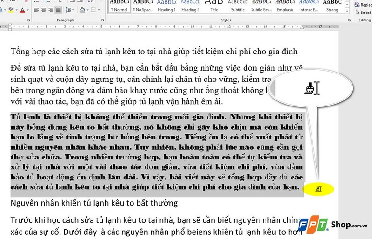
Task: Apply the Intense Emphasis style
Action: 309,7
